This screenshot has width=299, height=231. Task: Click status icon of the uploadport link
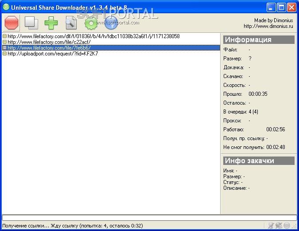click(x=5, y=54)
